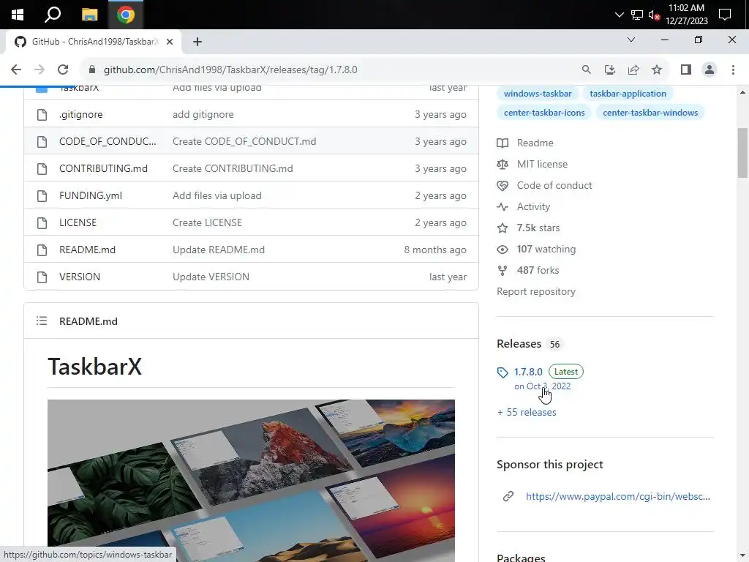Open commit 'add gitignore'
Viewport: 749px width, 562px height.
pyautogui.click(x=203, y=115)
